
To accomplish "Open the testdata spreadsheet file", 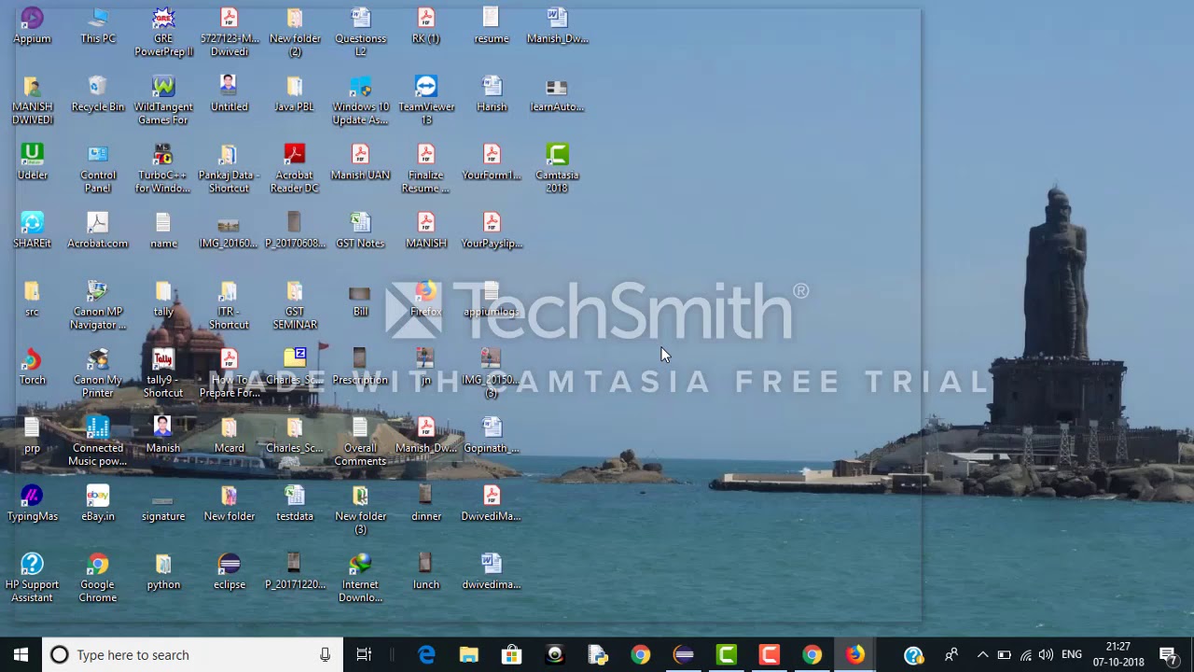I will point(295,503).
